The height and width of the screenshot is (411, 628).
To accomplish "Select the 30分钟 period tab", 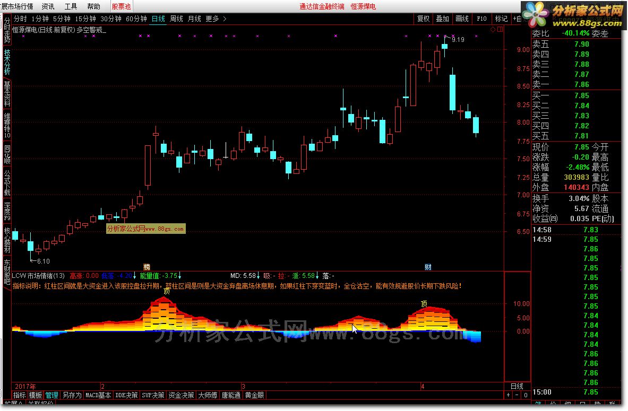I will tap(111, 19).
